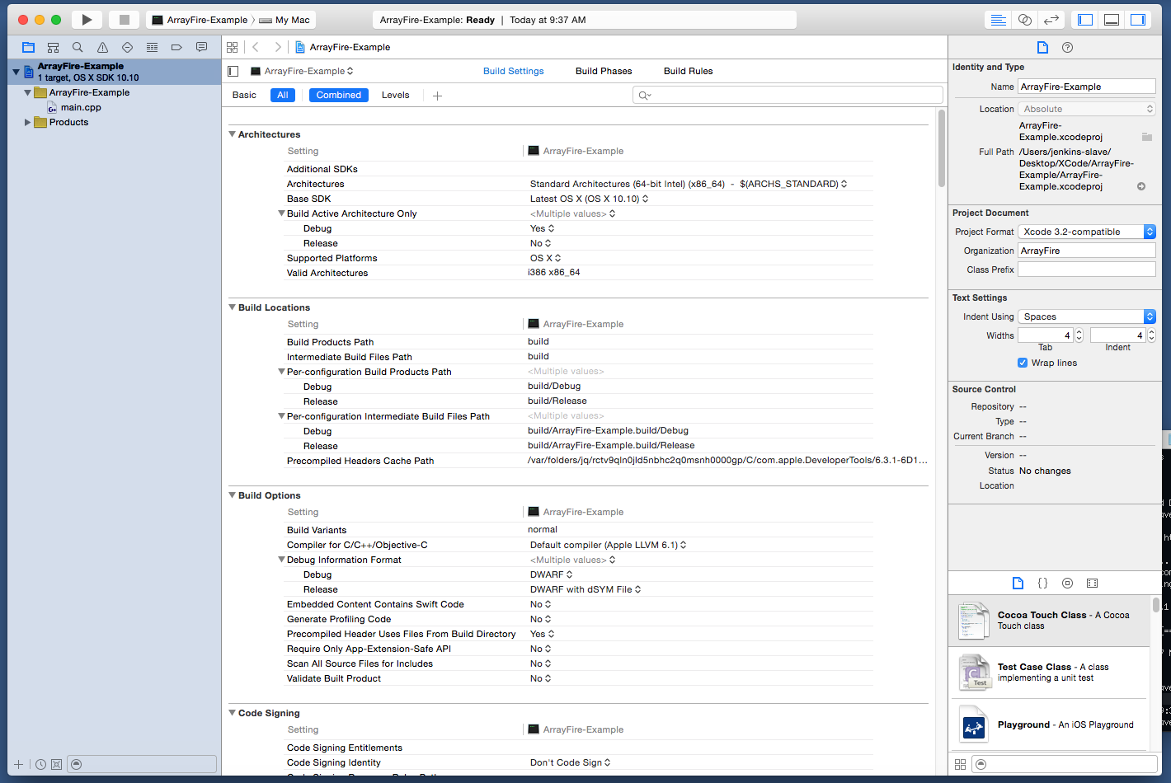Open the Code Snippet library

(1042, 583)
